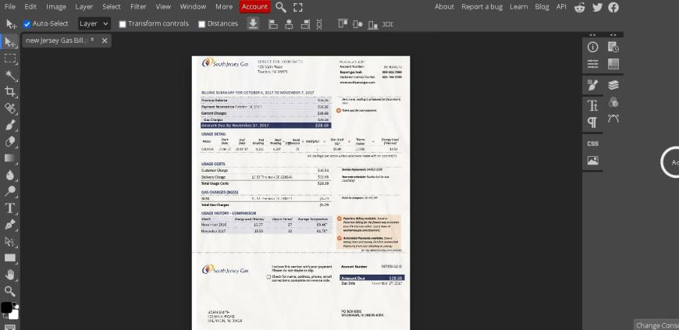
Task: Select the Blur drop tool
Action: pos(10,175)
